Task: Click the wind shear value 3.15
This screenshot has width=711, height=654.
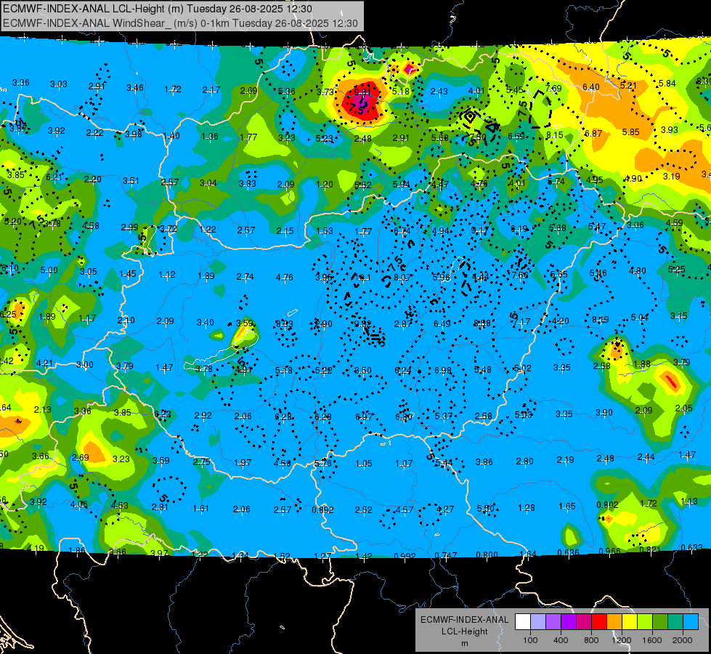Action: 679,315
